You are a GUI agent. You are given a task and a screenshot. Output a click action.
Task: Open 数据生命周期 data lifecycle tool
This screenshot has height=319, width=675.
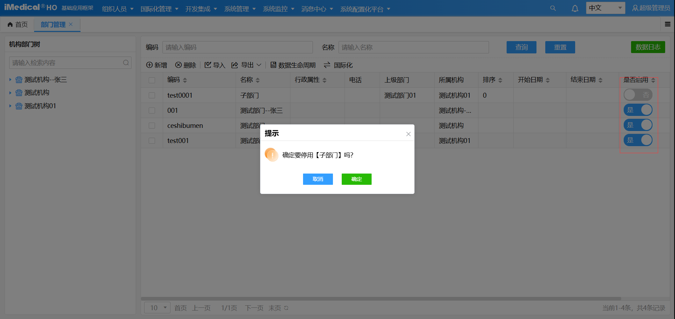tap(293, 65)
